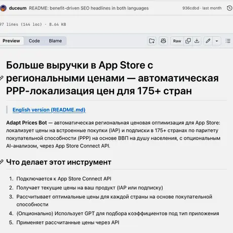This screenshot has height=233, width=233.
Task: Switch to the Code tab
Action: [x=34, y=41]
